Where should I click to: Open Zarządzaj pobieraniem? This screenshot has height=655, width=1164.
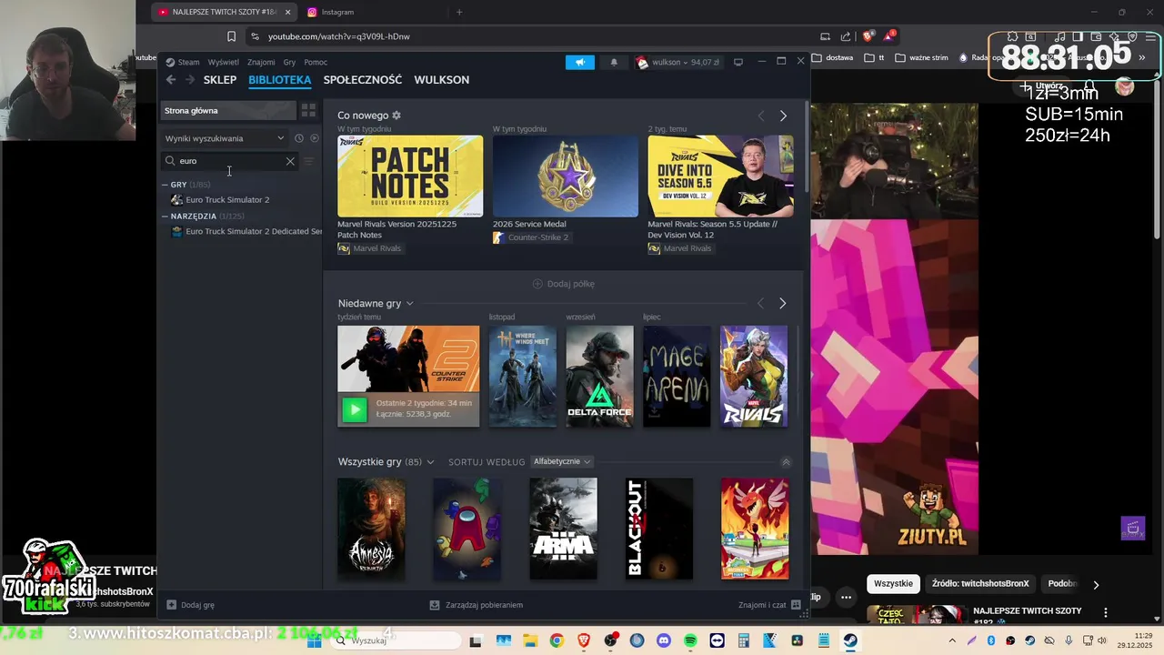click(x=477, y=605)
